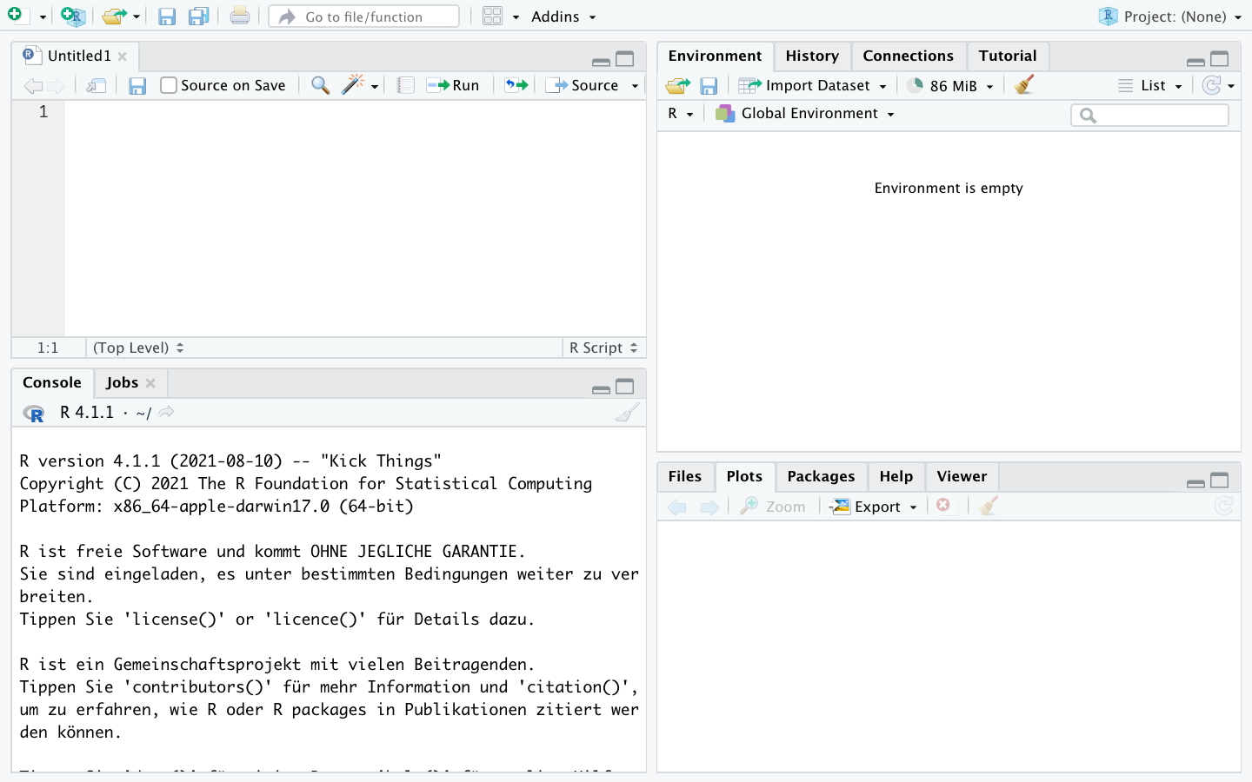Click the Clear all plots broom icon
The image size is (1252, 782).
coord(988,506)
